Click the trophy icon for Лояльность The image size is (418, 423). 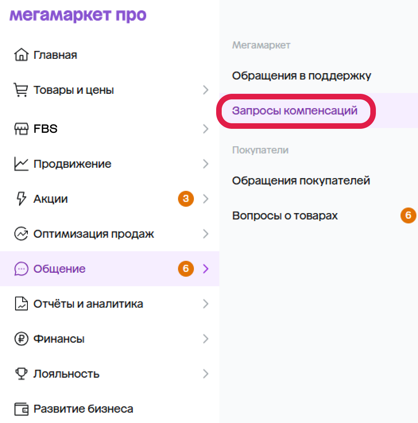click(x=21, y=374)
